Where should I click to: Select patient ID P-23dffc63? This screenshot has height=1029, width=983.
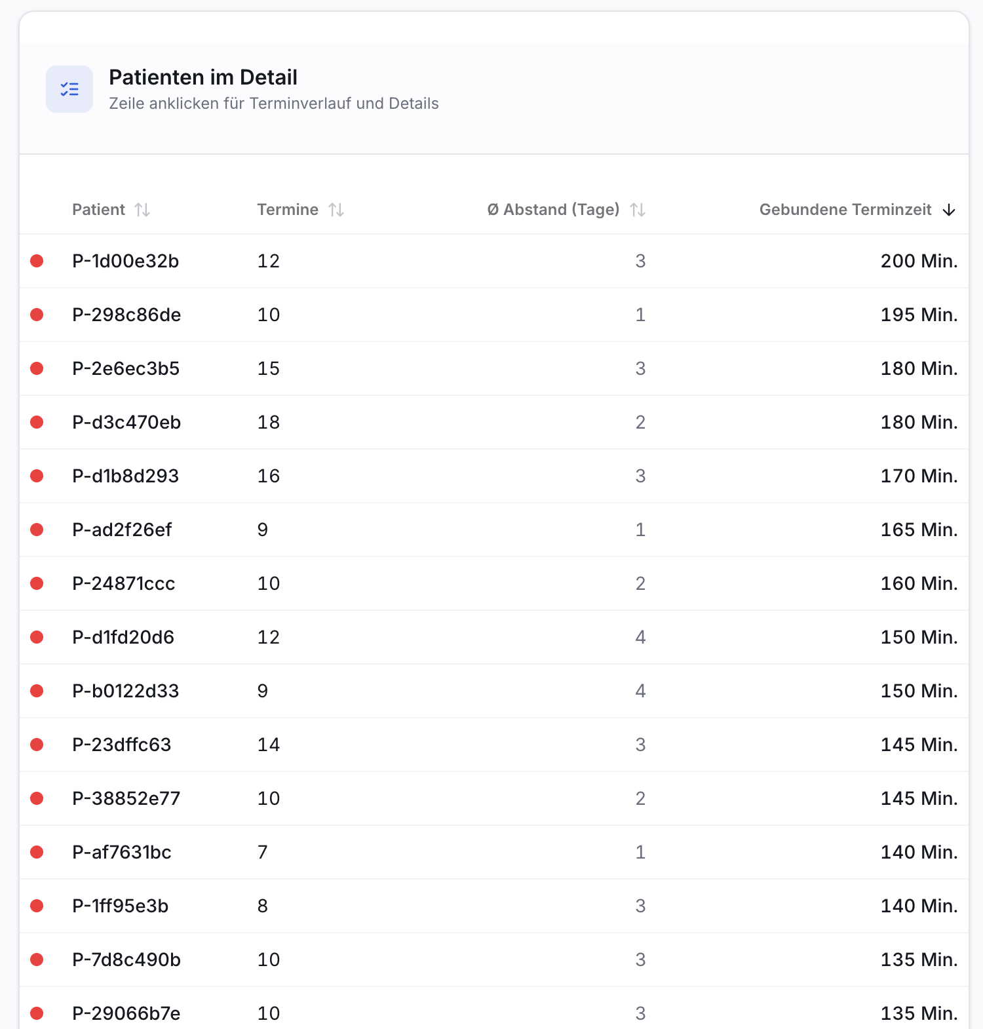click(x=122, y=745)
